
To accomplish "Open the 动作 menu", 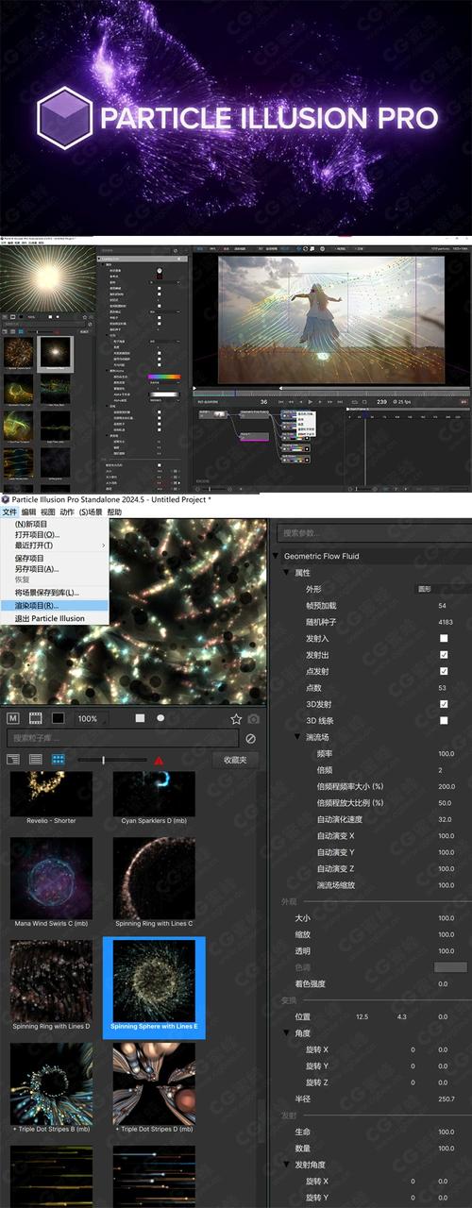I will click(x=67, y=512).
